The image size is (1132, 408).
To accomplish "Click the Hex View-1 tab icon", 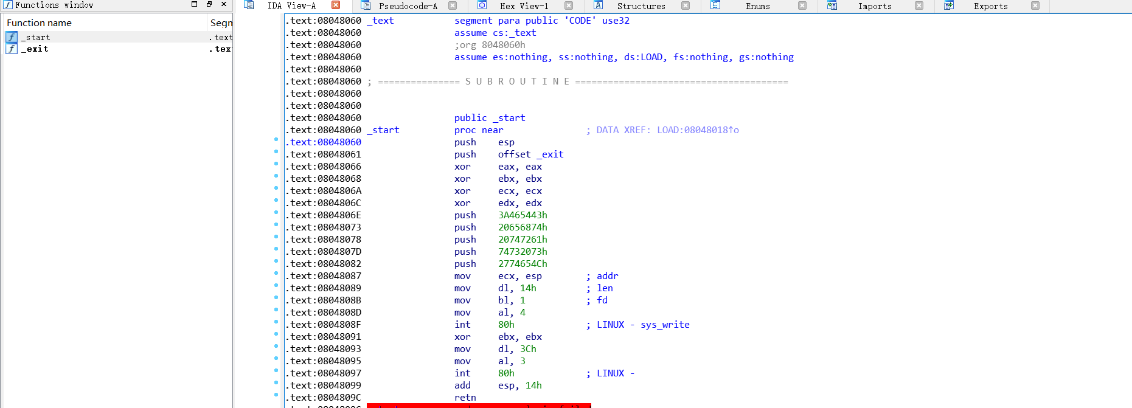I will 482,5.
